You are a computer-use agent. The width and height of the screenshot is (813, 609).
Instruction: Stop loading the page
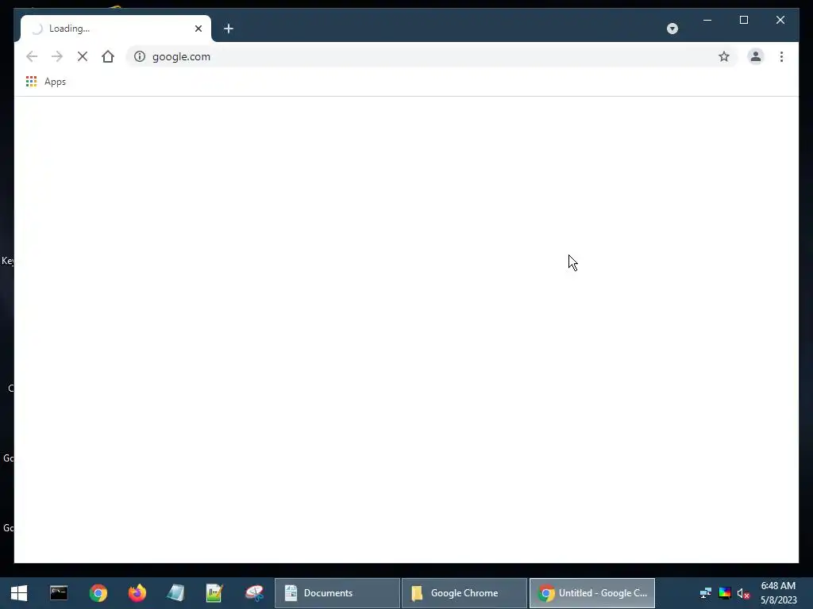point(83,56)
